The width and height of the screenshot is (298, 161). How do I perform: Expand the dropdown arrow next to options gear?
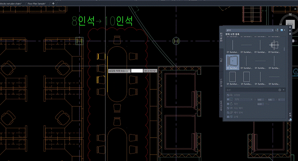coord(284,90)
